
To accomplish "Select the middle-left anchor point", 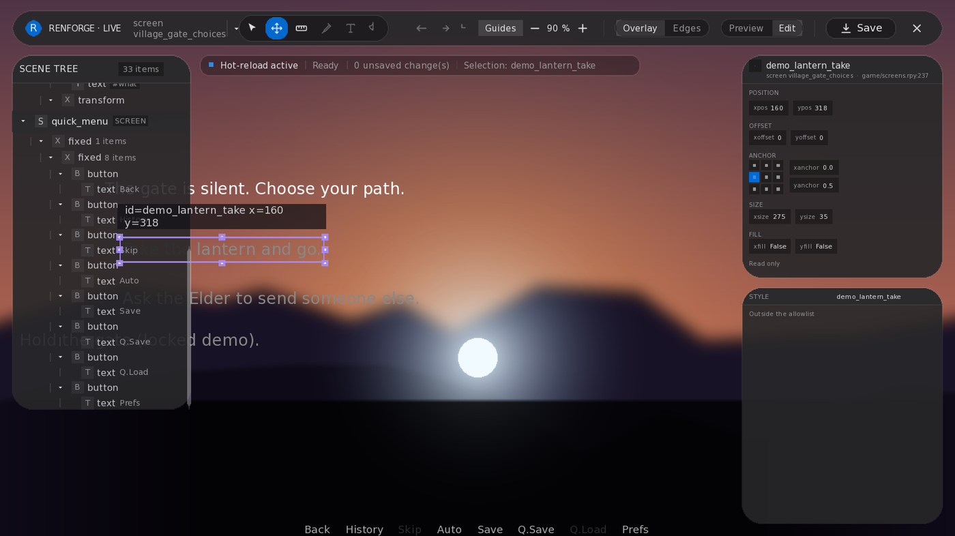I will point(754,177).
